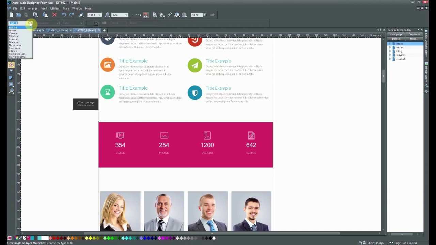Open the 80% zoom level dropdown

pos(126,15)
